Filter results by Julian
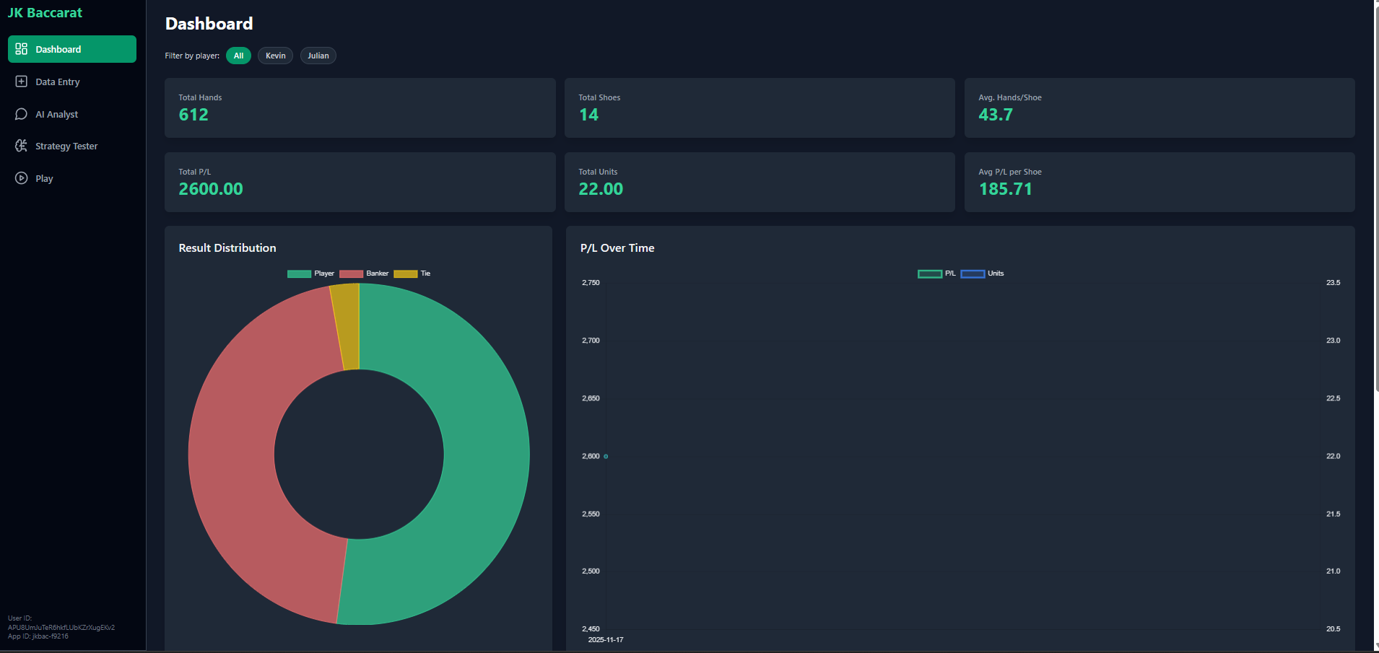Screen dimensions: 1379x653 (x=318, y=55)
